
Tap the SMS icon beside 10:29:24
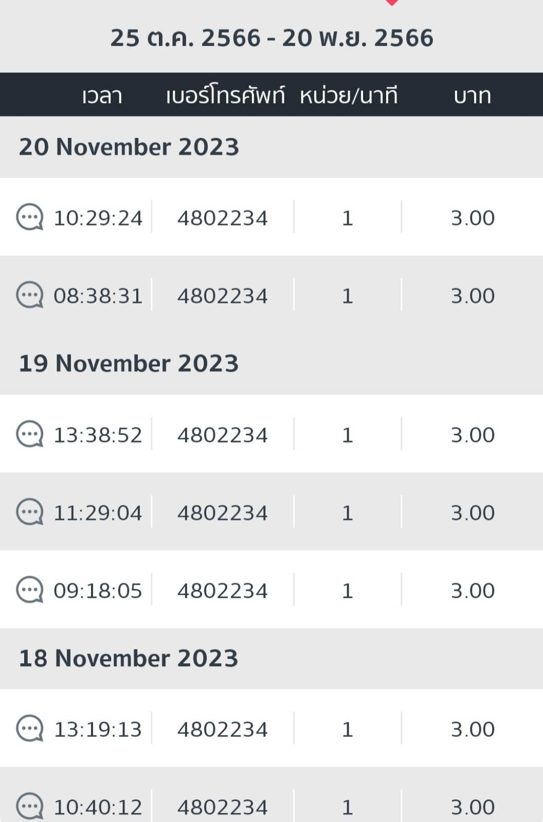30,217
